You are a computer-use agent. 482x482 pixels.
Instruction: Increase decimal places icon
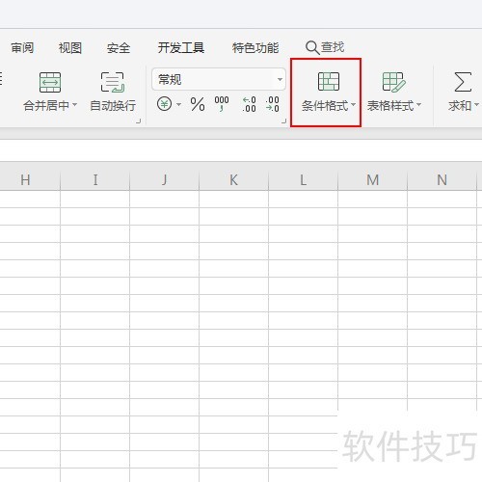click(x=249, y=104)
